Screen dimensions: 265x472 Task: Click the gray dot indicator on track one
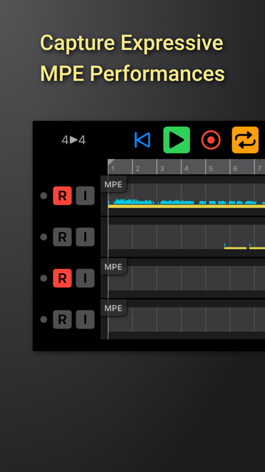click(44, 196)
